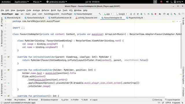185x104 pixels.
Task: Click the 4 spaces indent status entry
Action: click(176, 103)
